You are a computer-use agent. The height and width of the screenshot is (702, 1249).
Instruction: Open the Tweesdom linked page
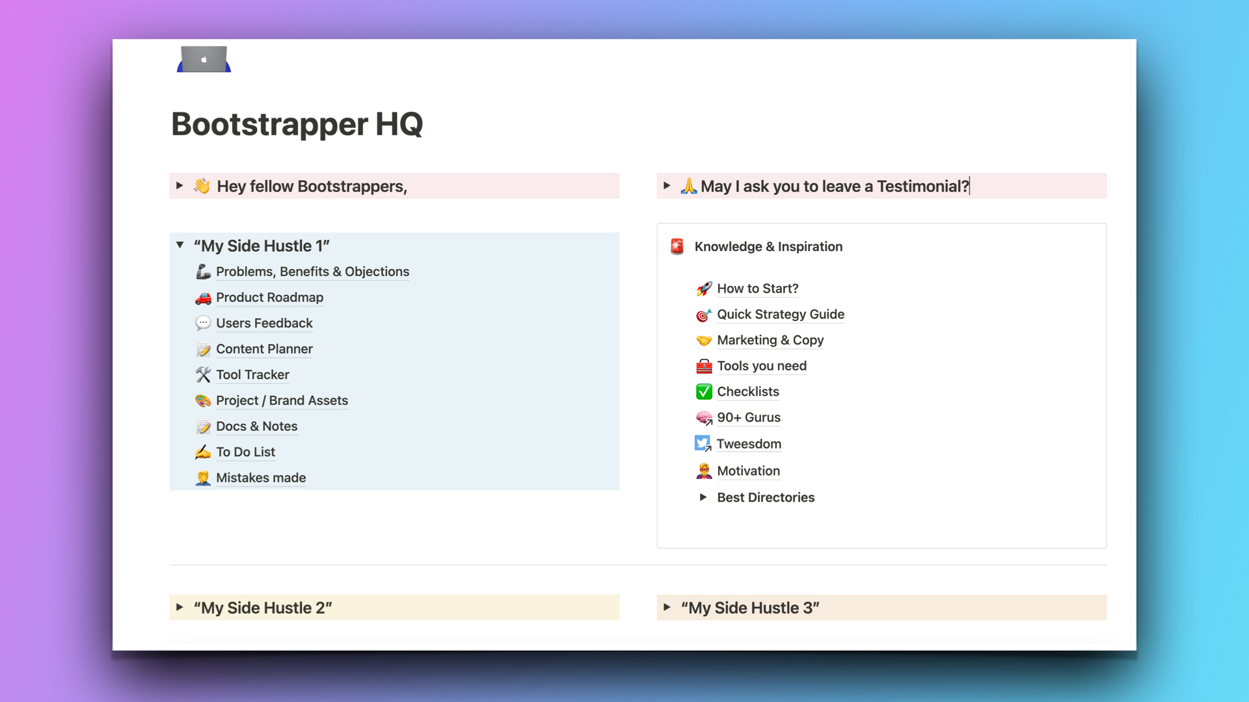pos(749,444)
